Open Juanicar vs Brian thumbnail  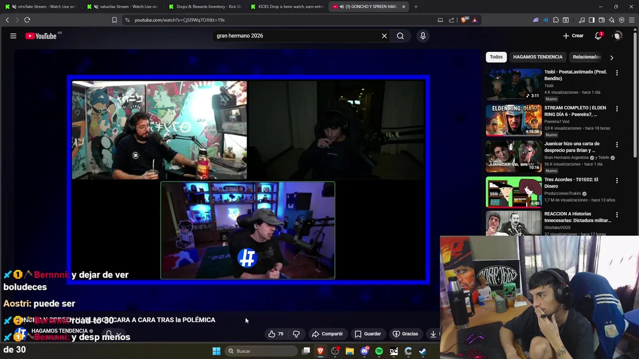tap(514, 156)
